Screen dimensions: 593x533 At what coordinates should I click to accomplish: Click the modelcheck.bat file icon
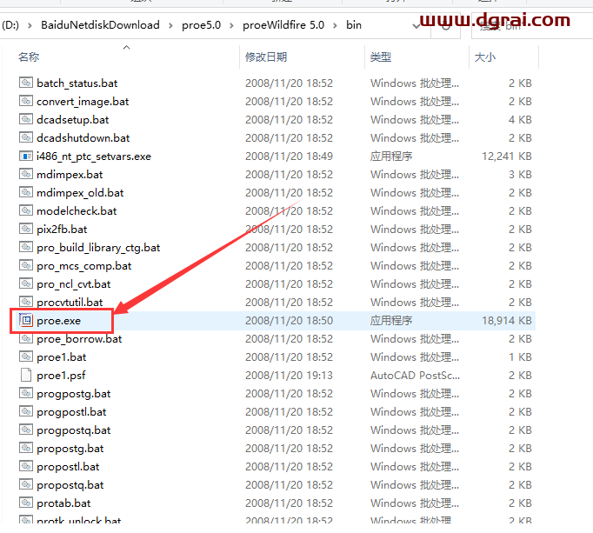pyautogui.click(x=26, y=210)
